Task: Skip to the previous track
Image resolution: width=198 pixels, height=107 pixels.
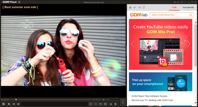Action: tap(14, 104)
